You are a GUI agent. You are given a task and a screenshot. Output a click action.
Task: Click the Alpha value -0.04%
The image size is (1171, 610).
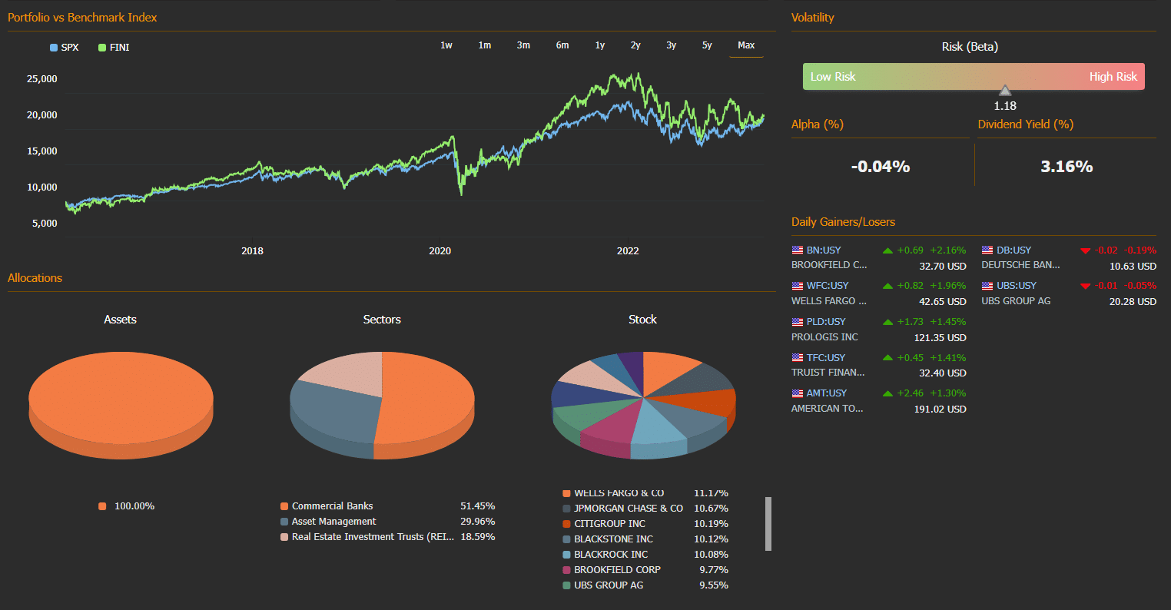[881, 167]
